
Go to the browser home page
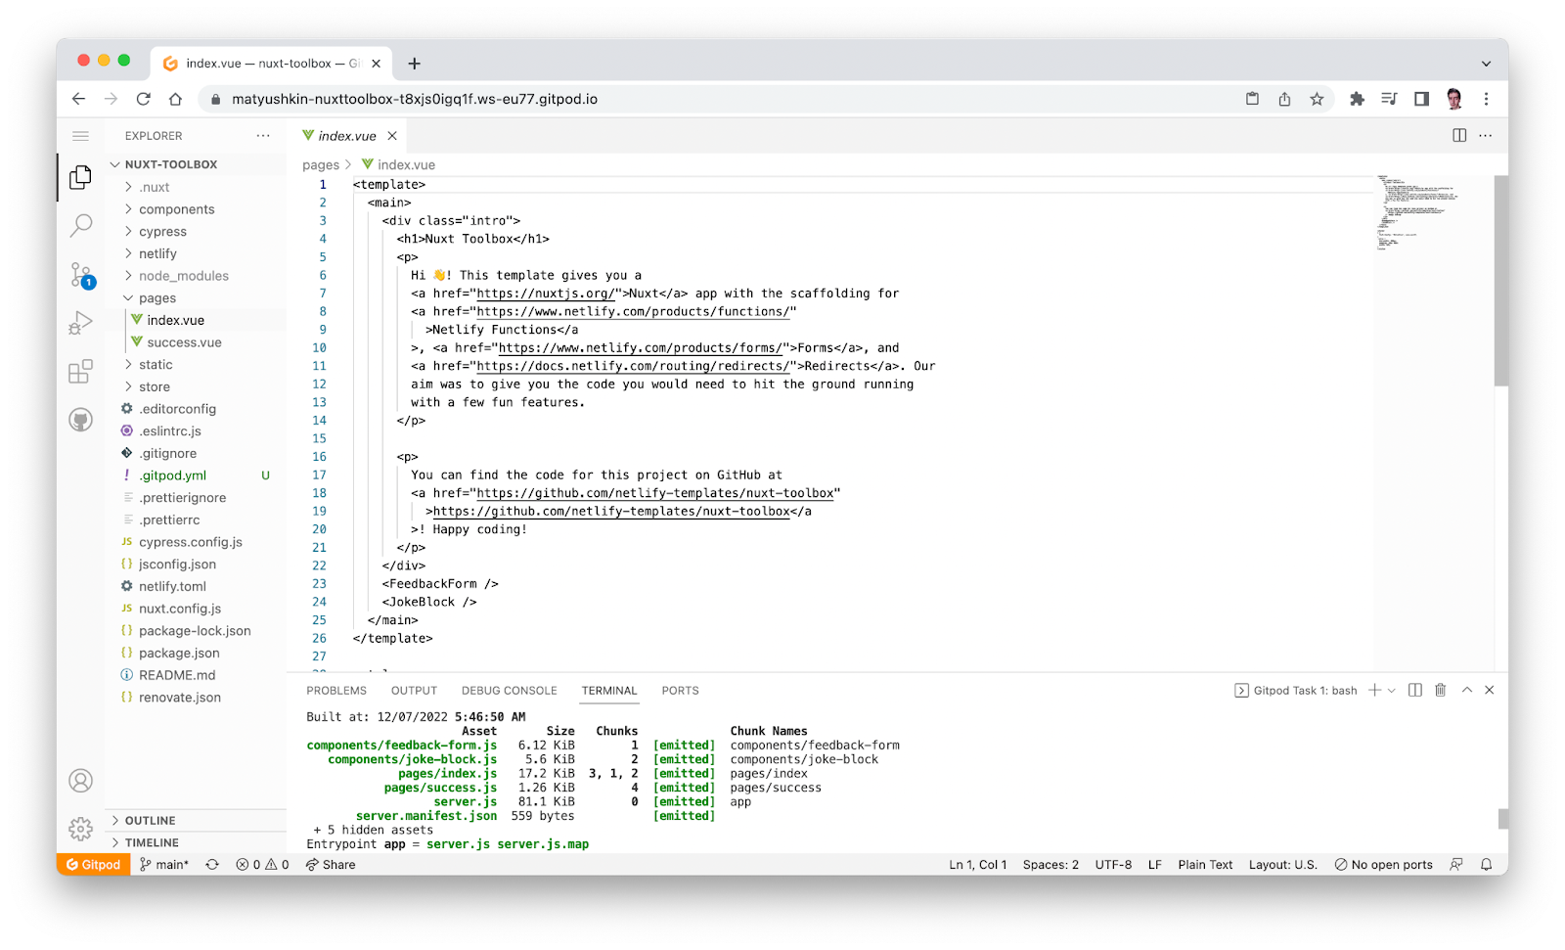click(x=176, y=99)
